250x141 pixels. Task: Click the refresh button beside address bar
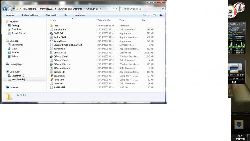point(117,9)
